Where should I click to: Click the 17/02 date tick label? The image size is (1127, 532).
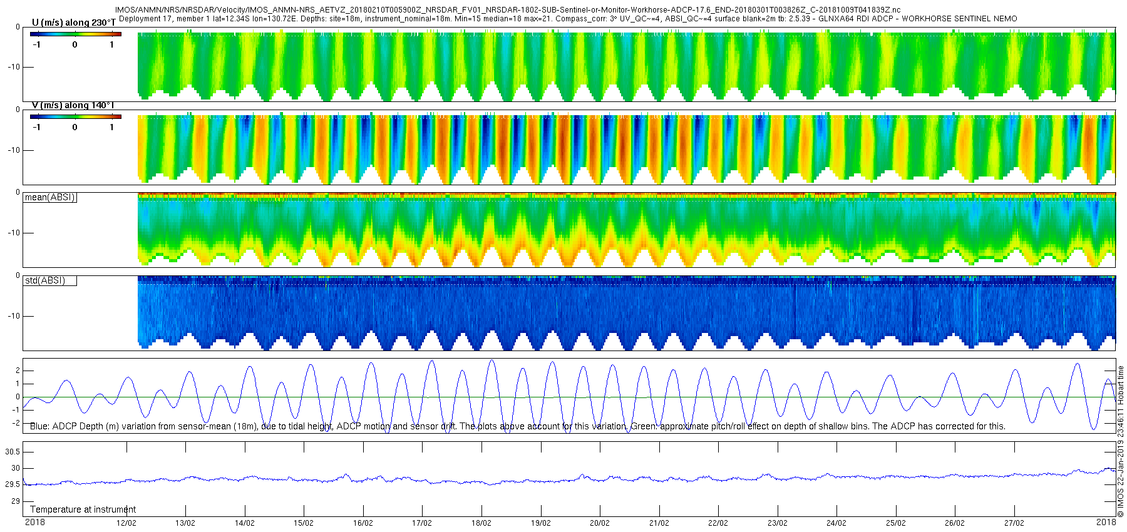click(x=422, y=523)
